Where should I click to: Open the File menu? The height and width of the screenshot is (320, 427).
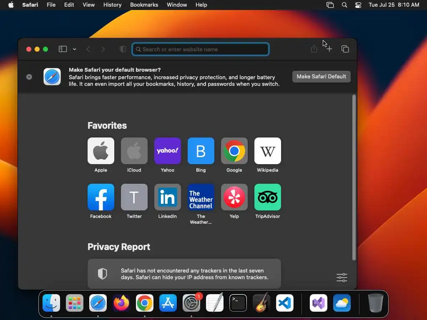51,5
